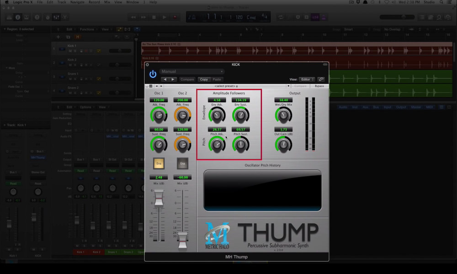Click the preset grid icon in Thump bar
Image resolution: width=457 pixels, height=274 pixels.
(151, 86)
